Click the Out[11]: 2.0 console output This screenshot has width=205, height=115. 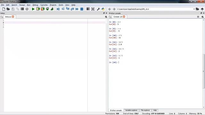(x=115, y=44)
